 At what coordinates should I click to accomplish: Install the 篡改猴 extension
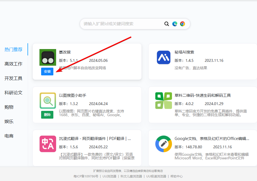click(47, 72)
